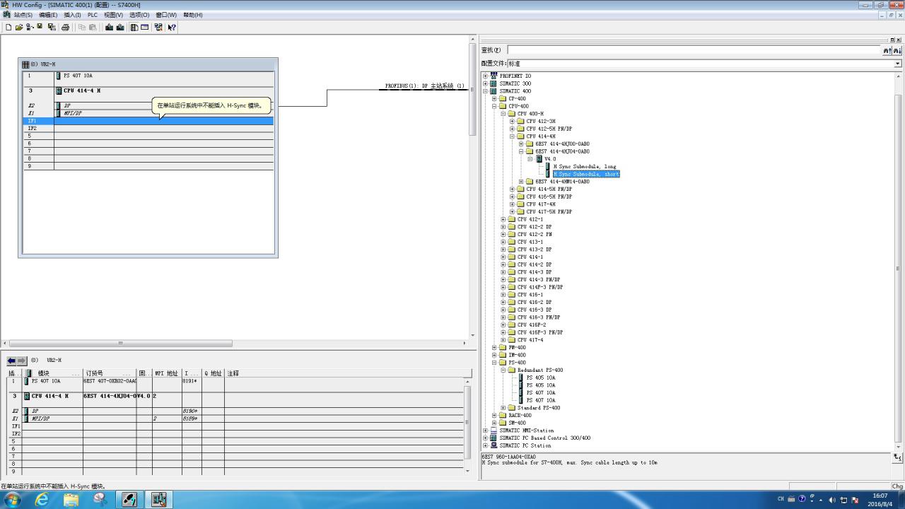905x509 pixels.
Task: Click the Upload to PG icon
Action: coord(120,28)
